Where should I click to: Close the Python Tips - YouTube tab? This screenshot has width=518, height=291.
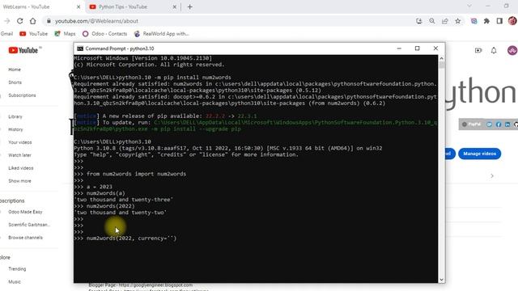[x=175, y=7]
